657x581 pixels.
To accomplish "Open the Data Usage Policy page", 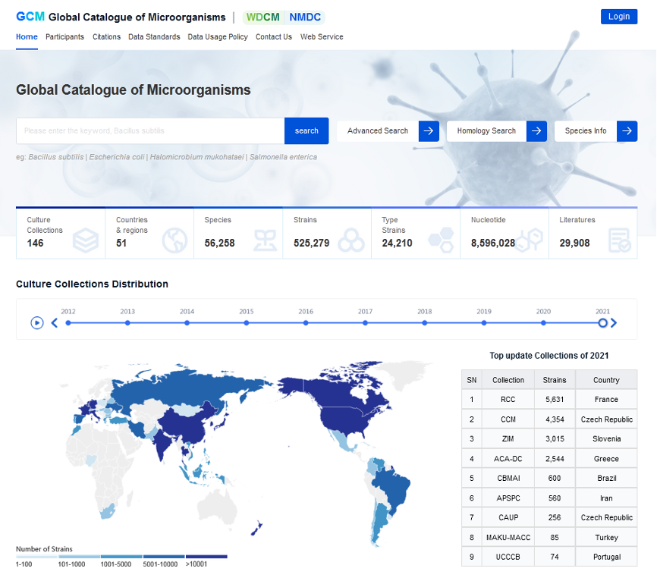I will (x=218, y=37).
